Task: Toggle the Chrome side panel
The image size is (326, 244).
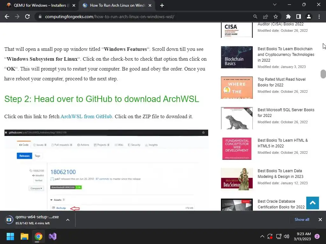Action: tap(299, 17)
